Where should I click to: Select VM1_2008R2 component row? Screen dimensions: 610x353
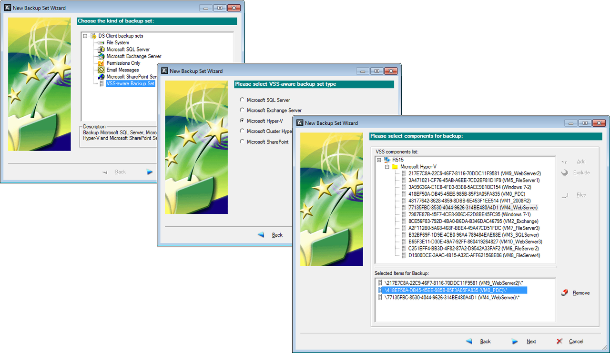[469, 201]
